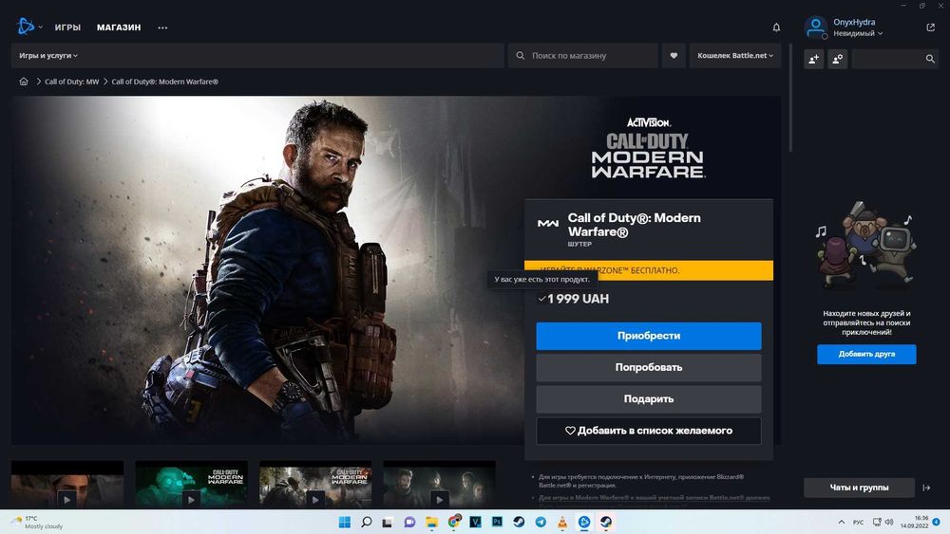The height and width of the screenshot is (534, 950).
Task: Open the Chat app on the taskbar
Action: point(409,522)
